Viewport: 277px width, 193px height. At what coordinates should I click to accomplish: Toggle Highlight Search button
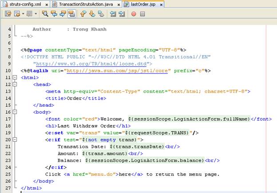(72, 14)
